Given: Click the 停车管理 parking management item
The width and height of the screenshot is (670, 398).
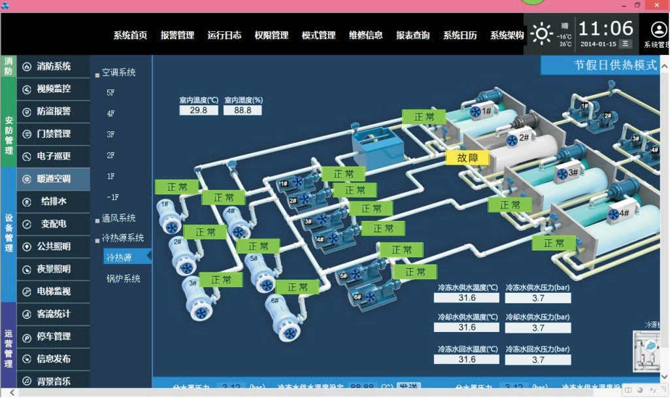Looking at the screenshot, I should coord(54,337).
